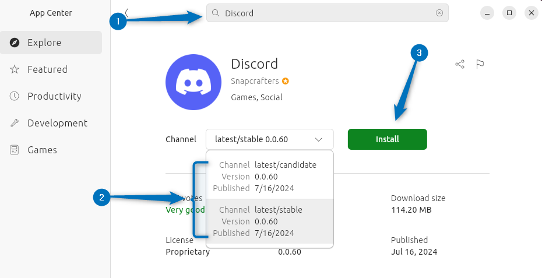Click the App Center title
This screenshot has width=542, height=278.
(x=51, y=13)
